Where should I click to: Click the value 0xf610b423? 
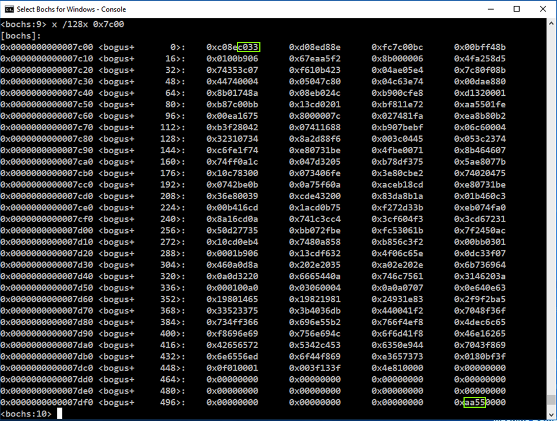point(315,70)
